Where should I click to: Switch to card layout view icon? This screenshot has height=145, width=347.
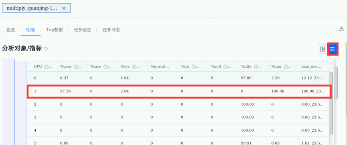coord(323,49)
